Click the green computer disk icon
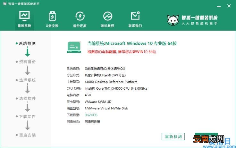This screenshot has height=148, width=236. click(x=74, y=47)
